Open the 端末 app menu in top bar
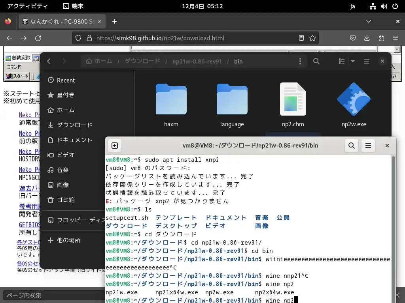This screenshot has height=303, width=405. 73,6
